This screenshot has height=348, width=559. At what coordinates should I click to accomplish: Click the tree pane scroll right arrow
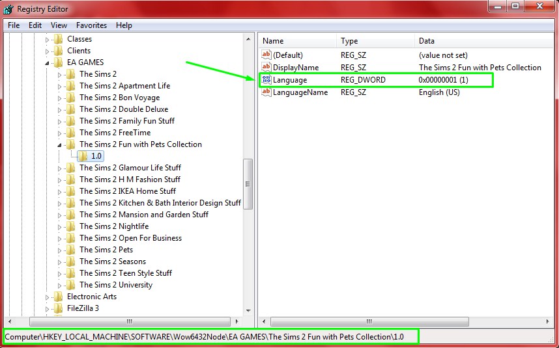236,321
